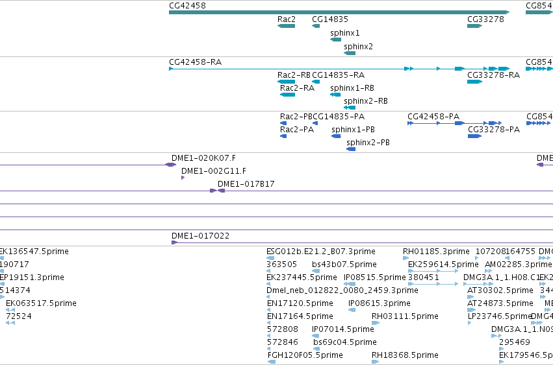This screenshot has height=365, width=553.
Task: Open EST LP23746.5prime label
Action: 500,316
